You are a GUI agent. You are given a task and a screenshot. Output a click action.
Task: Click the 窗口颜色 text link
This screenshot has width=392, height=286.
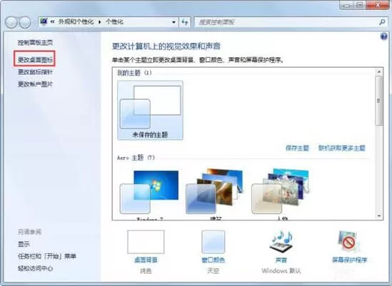[213, 260]
